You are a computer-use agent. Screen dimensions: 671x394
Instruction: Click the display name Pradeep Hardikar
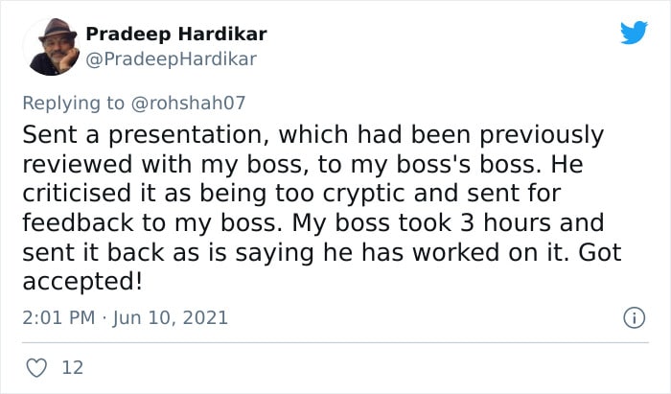pyautogui.click(x=176, y=35)
